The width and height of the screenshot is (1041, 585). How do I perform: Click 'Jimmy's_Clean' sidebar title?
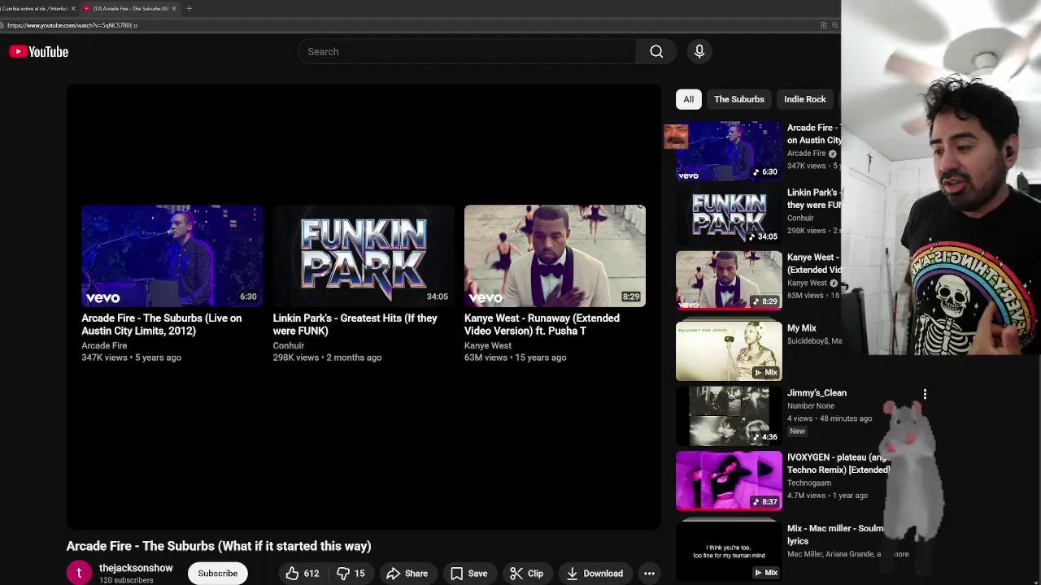click(x=817, y=392)
